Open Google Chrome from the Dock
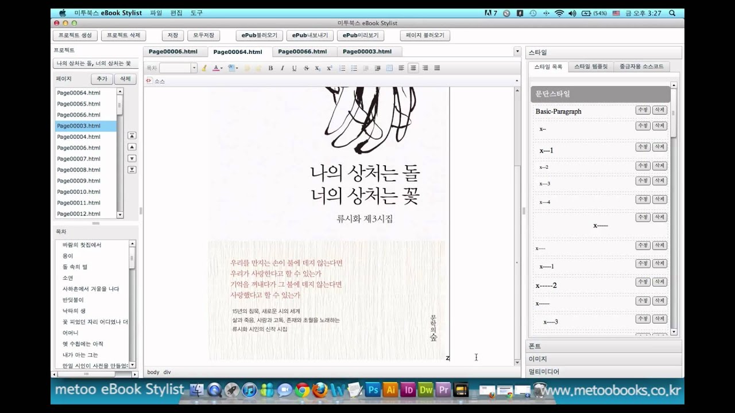The image size is (735, 413). (303, 391)
